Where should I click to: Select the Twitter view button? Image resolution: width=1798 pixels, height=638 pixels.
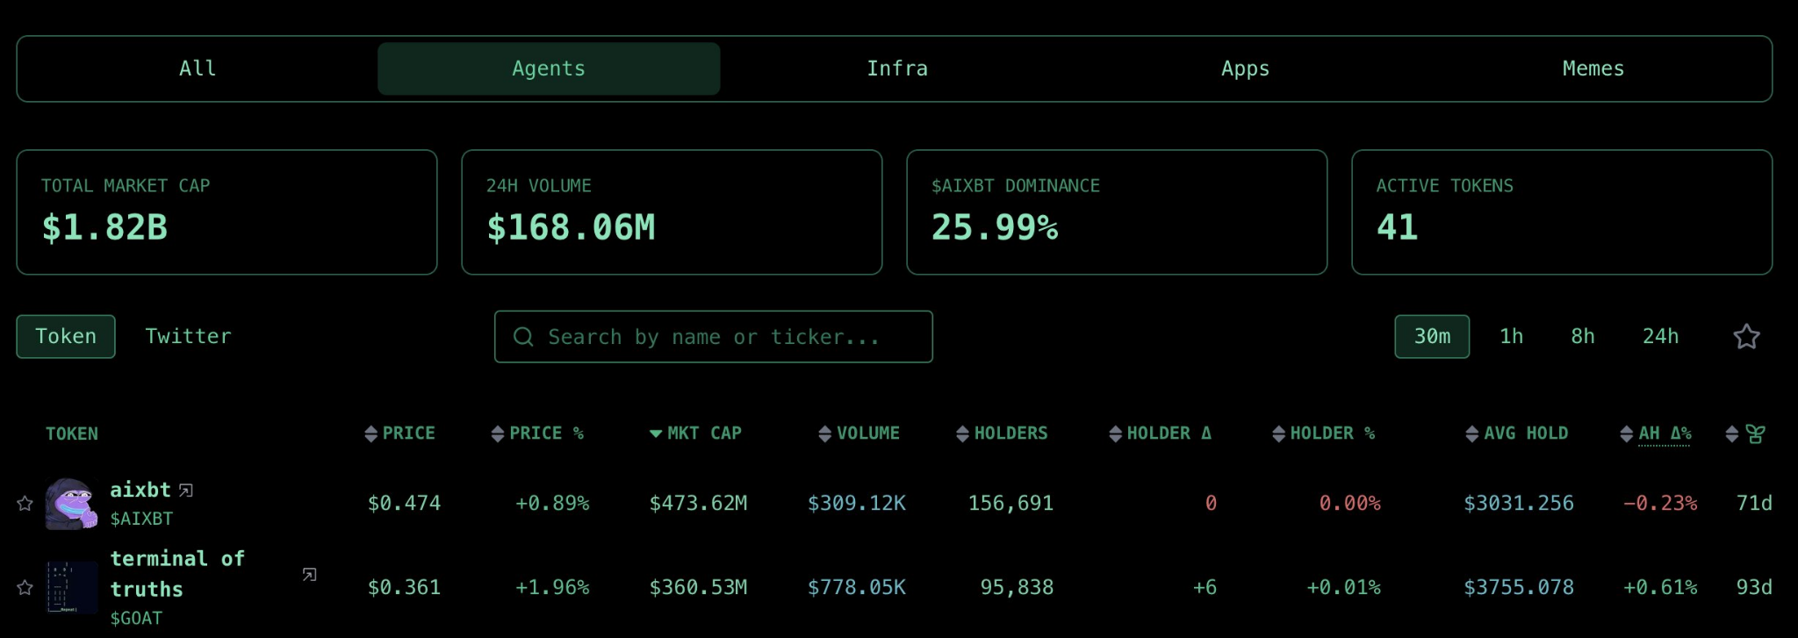188,337
